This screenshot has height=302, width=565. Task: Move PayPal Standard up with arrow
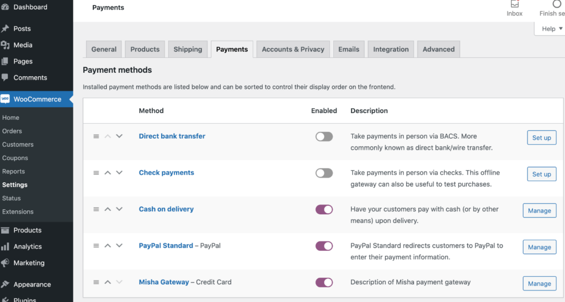tap(108, 246)
